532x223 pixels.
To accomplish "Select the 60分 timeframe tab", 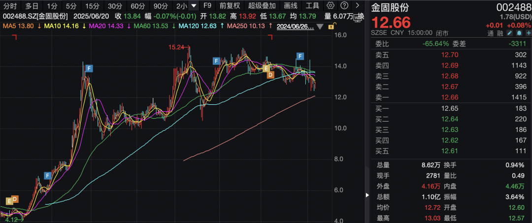I will [137, 6].
